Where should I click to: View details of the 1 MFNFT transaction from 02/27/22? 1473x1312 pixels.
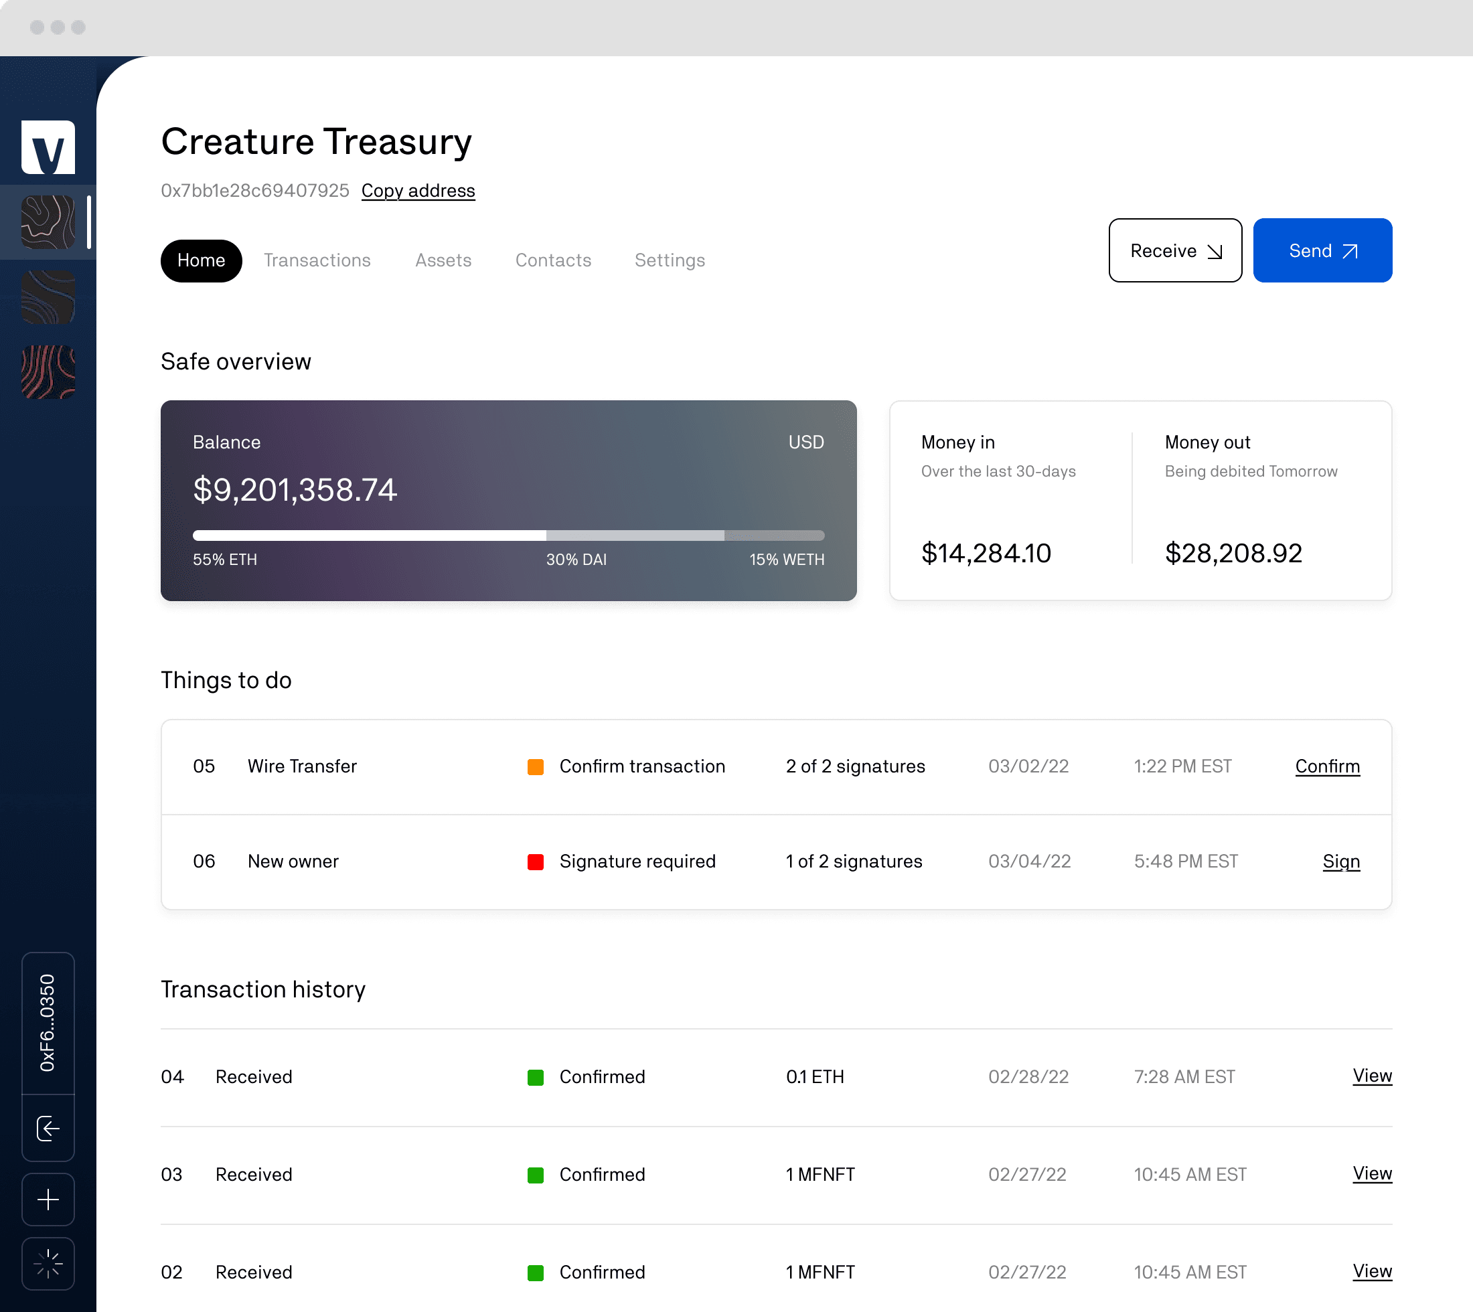coord(1372,1173)
